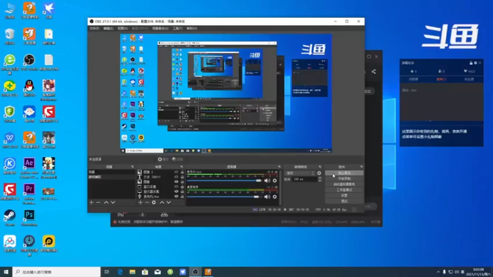Viewport: 493px width, 277px height.
Task: Click the lock icon in danmu helper panel
Action: [471, 63]
